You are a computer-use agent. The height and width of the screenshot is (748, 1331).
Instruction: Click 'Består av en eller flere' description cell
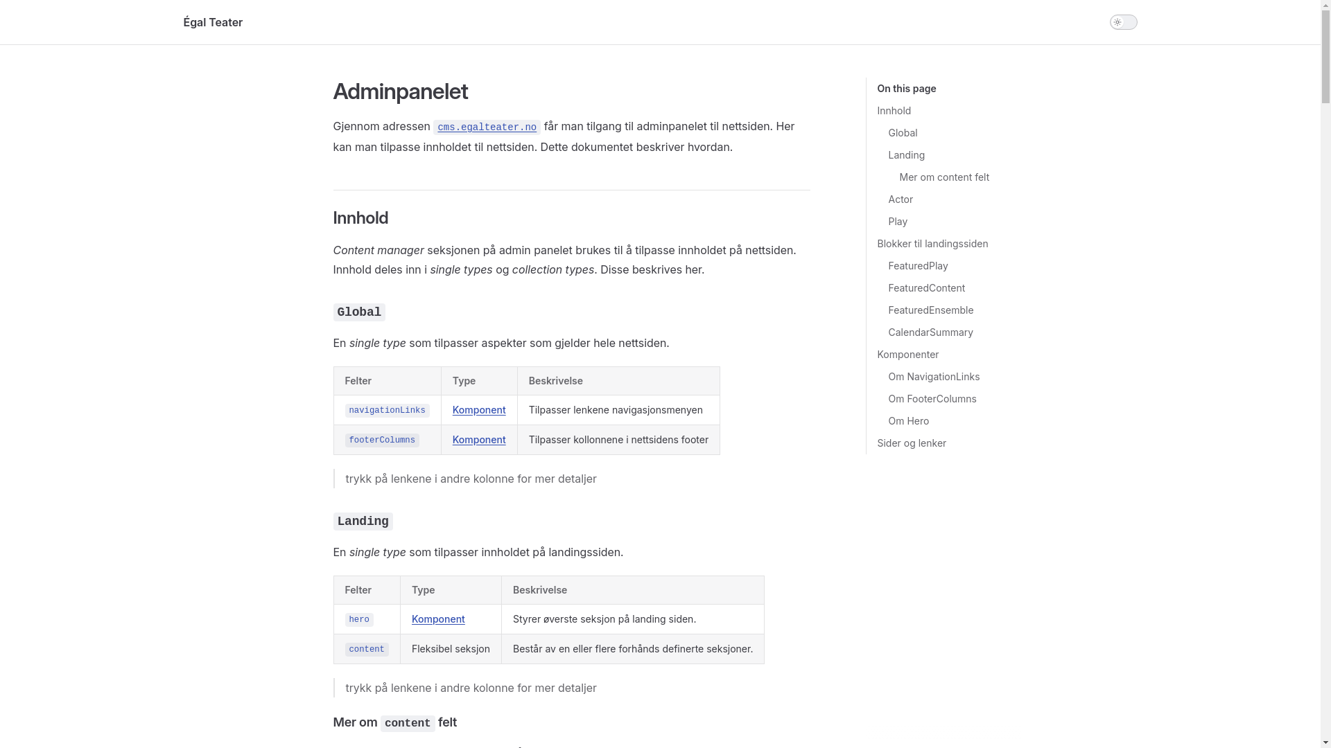(633, 649)
